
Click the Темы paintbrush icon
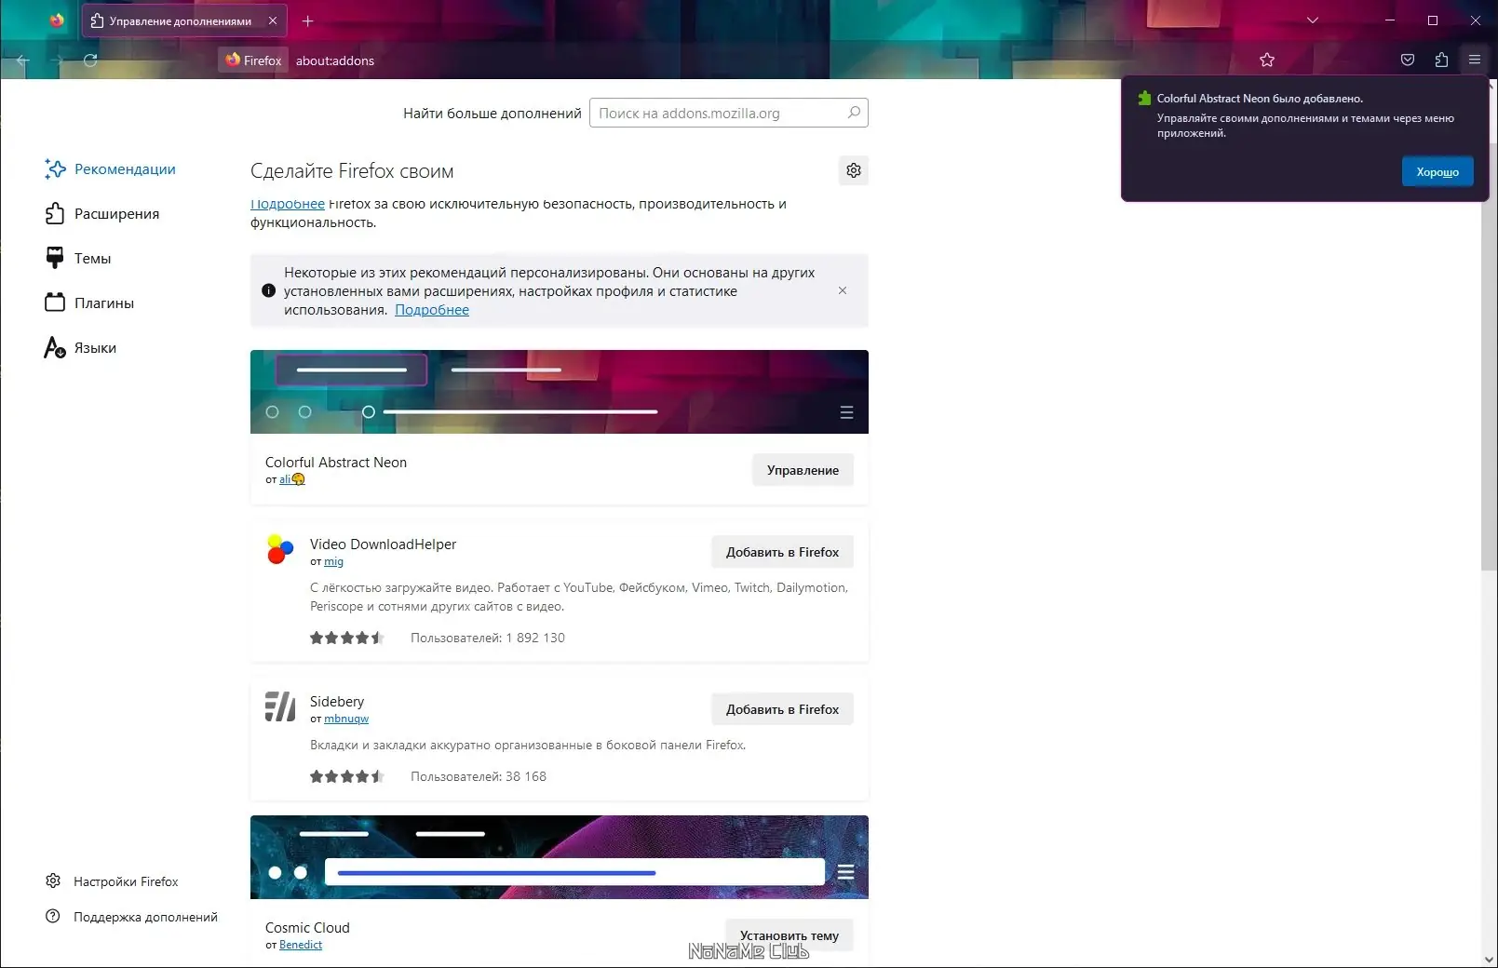[x=55, y=258]
